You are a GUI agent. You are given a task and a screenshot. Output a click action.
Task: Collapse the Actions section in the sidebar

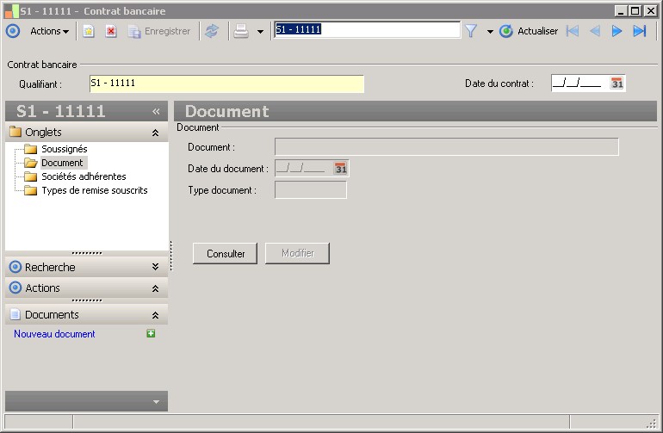(x=155, y=288)
